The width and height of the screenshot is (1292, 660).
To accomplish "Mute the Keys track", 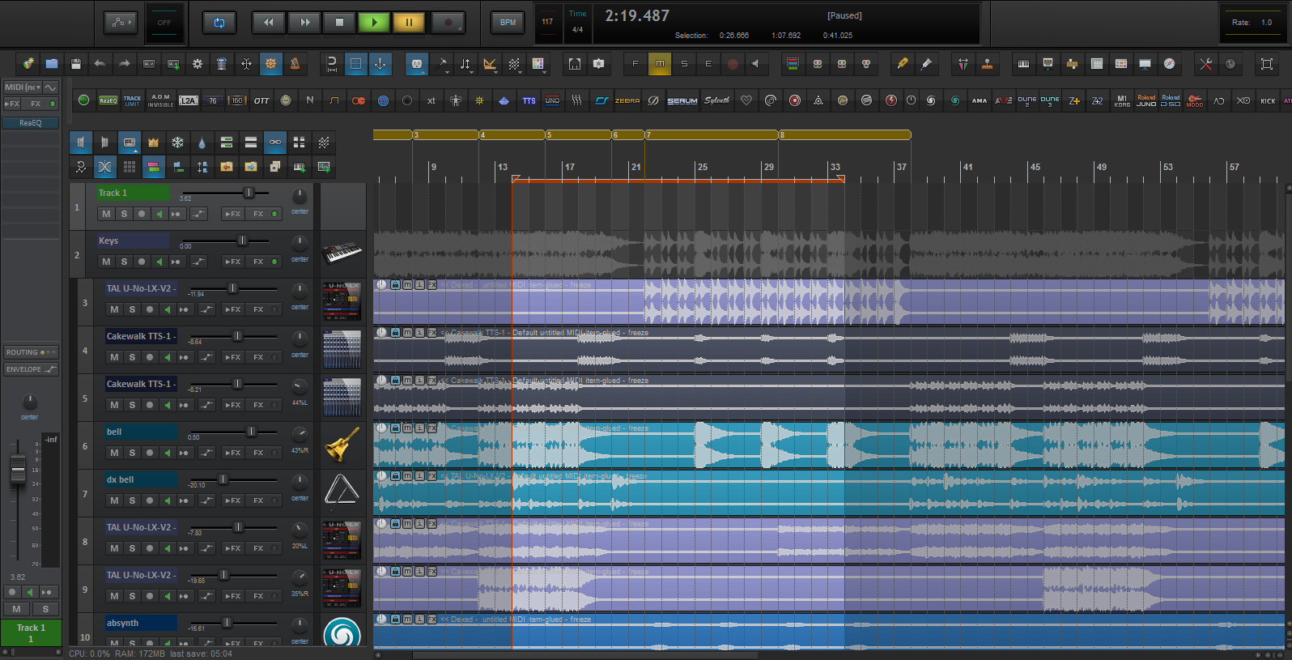I will point(106,262).
